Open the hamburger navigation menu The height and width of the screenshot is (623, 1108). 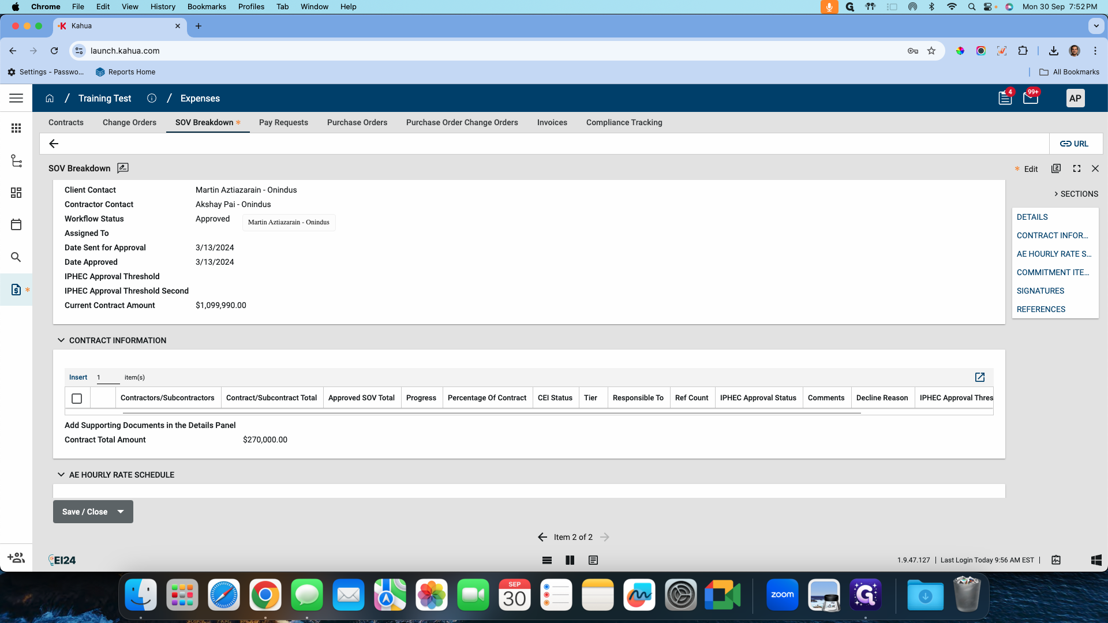(16, 98)
